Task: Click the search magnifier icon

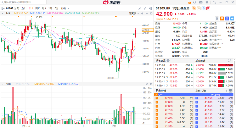Action: tap(2, 2)
